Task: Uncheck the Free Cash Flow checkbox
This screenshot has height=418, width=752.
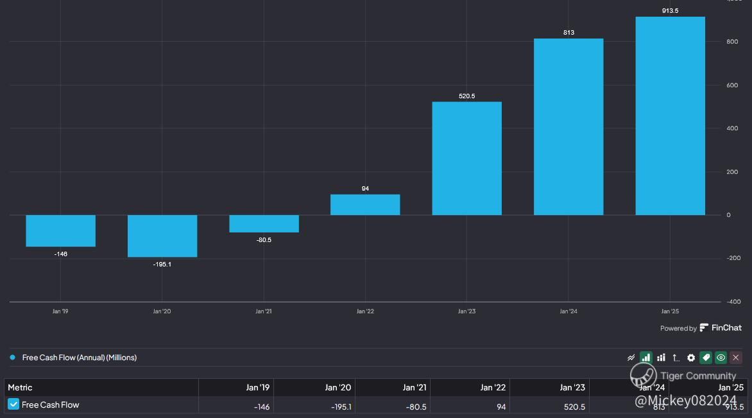Action: (13, 404)
